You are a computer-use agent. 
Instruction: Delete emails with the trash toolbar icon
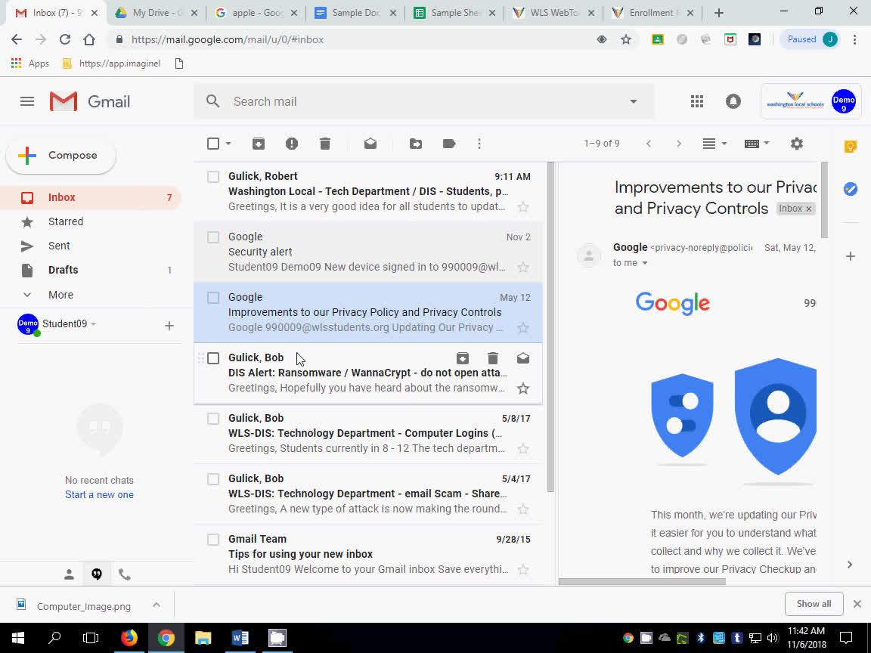pyautogui.click(x=324, y=143)
